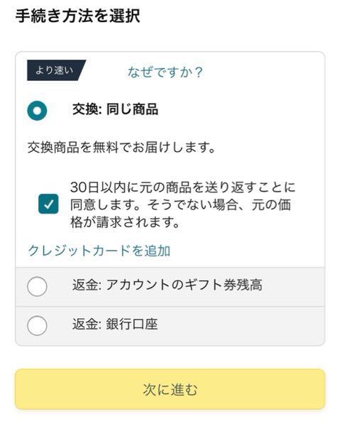Tap the white checkmark icon in the teal box

coord(48,204)
